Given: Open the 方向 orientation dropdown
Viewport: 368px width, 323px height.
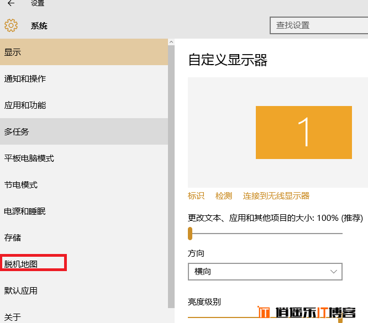Looking at the screenshot, I should coord(265,272).
